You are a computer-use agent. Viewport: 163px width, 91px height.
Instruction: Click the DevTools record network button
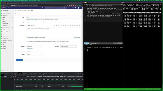tap(15, 75)
